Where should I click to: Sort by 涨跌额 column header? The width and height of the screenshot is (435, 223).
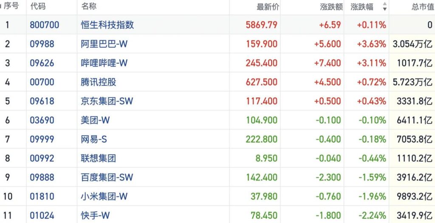(331, 6)
